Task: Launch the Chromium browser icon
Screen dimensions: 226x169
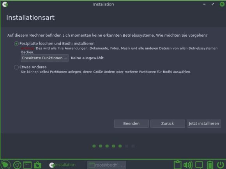Action: coord(17,165)
